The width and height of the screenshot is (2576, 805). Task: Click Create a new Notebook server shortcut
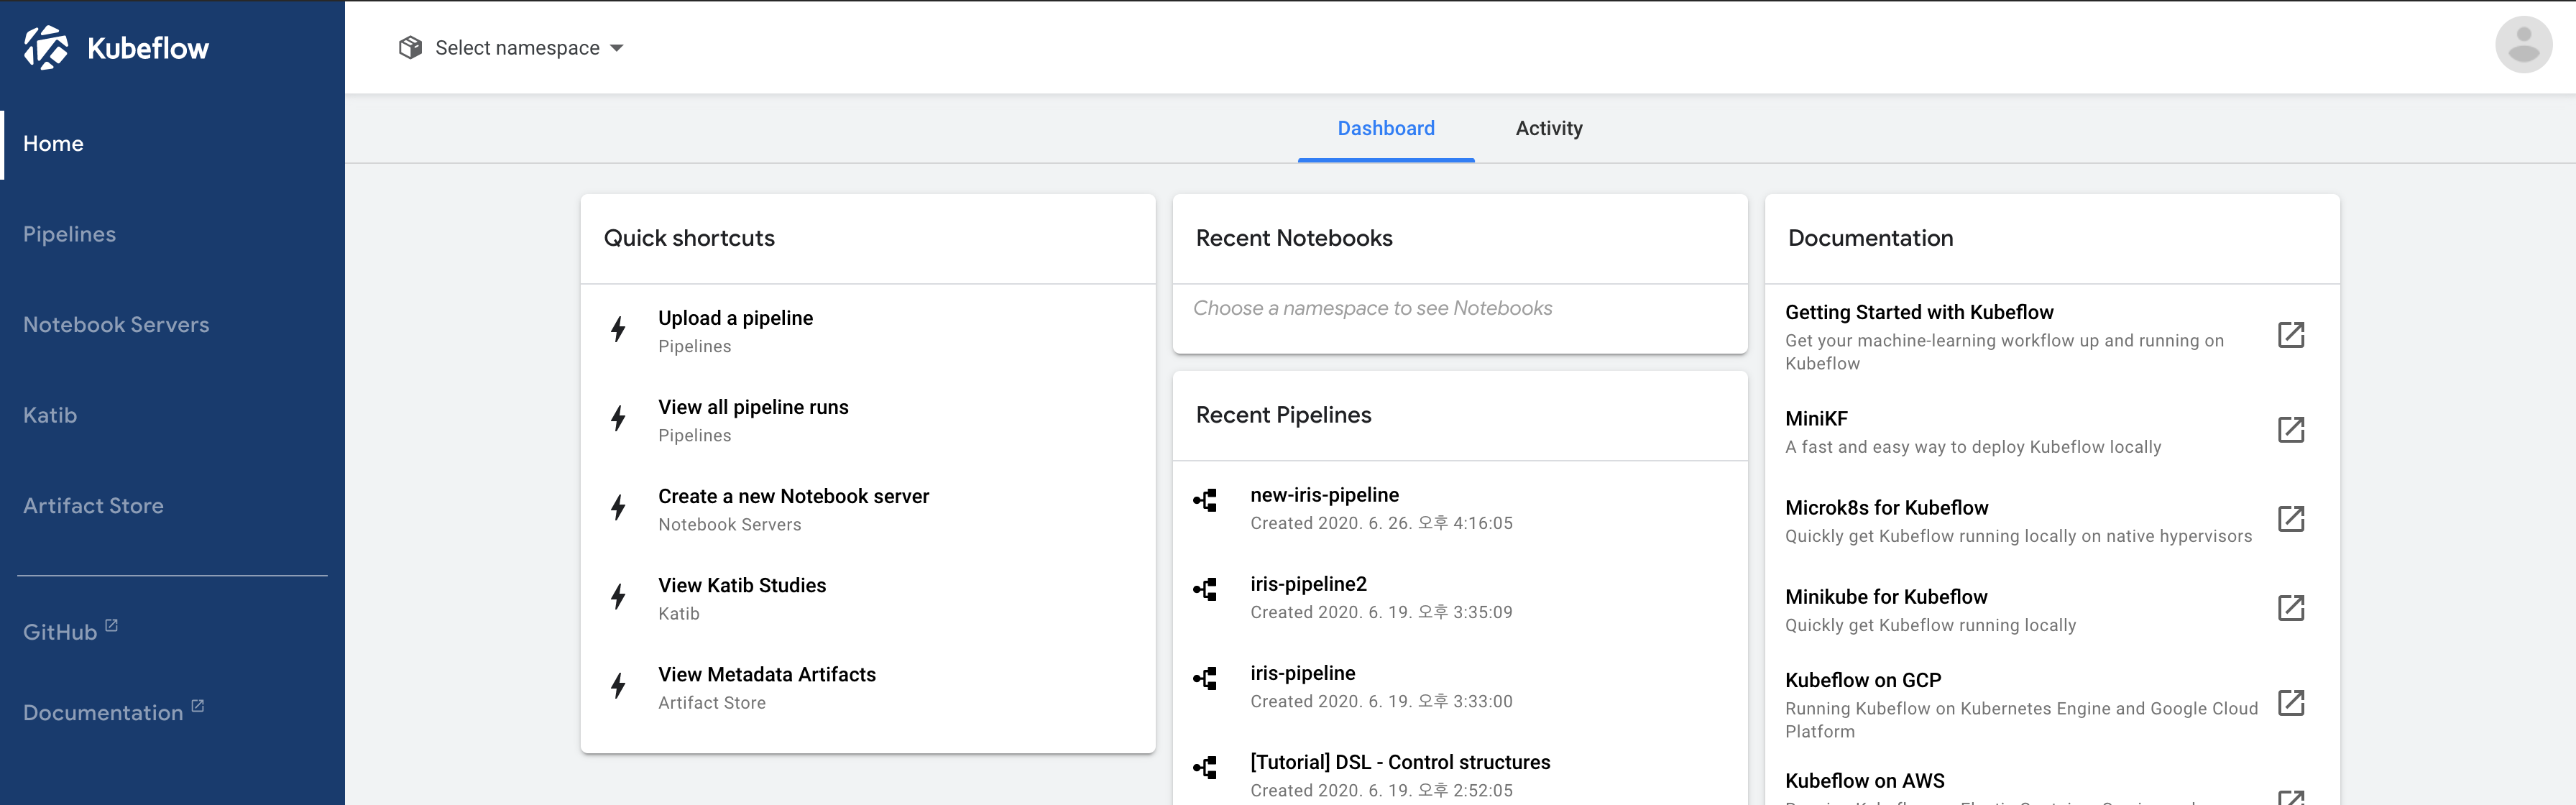coord(868,508)
